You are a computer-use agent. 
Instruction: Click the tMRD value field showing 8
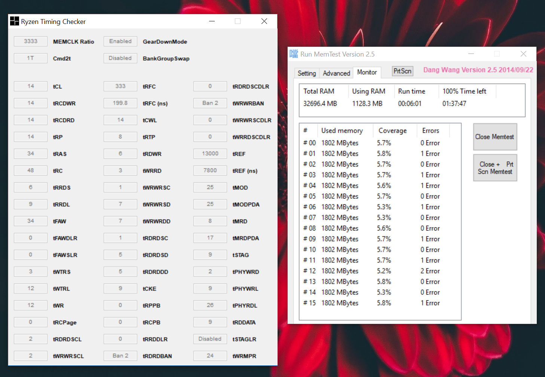point(210,221)
